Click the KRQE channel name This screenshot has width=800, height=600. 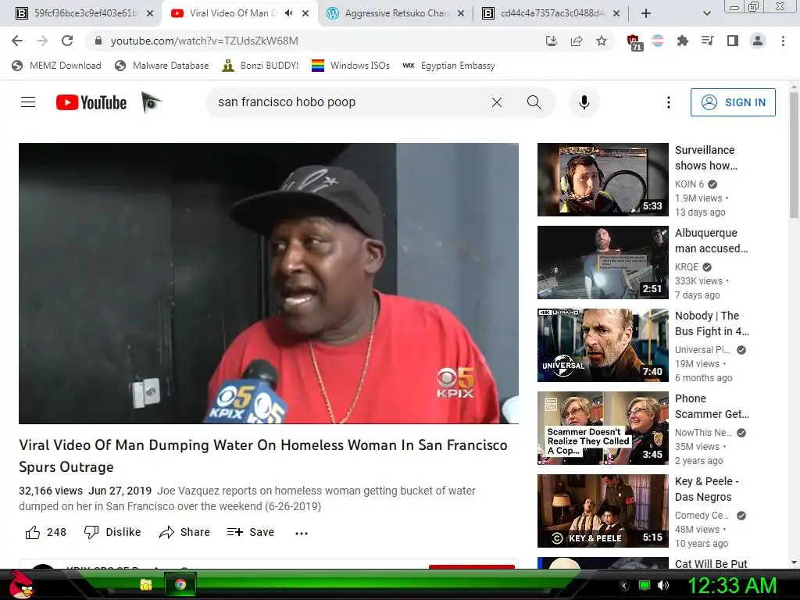click(x=687, y=267)
